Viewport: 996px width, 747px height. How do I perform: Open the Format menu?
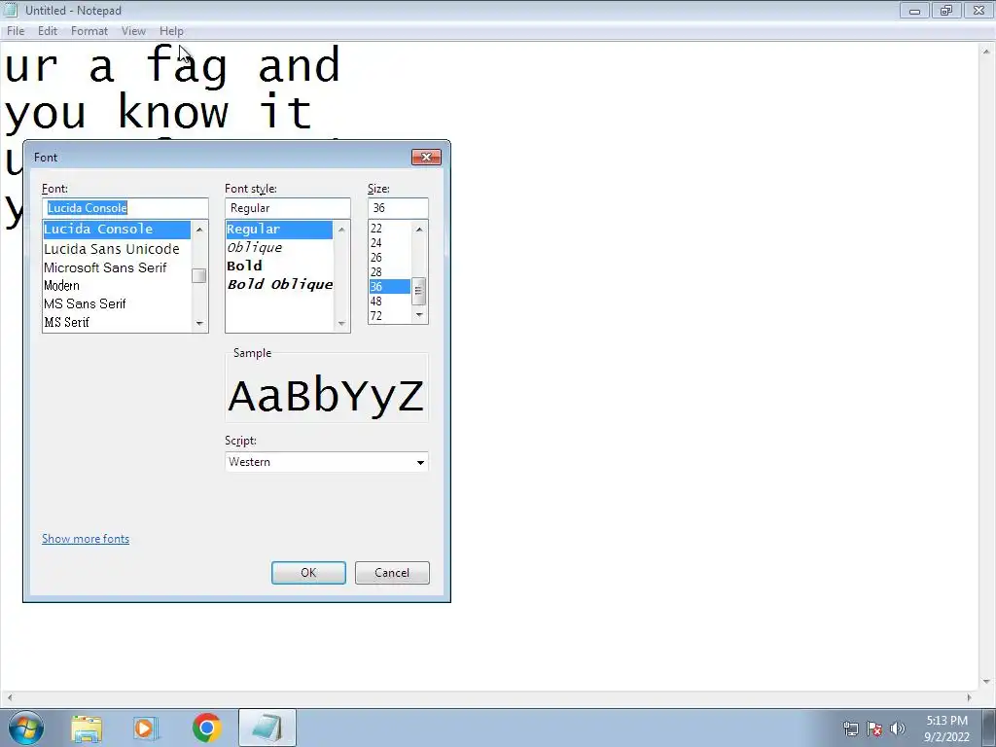[89, 30]
